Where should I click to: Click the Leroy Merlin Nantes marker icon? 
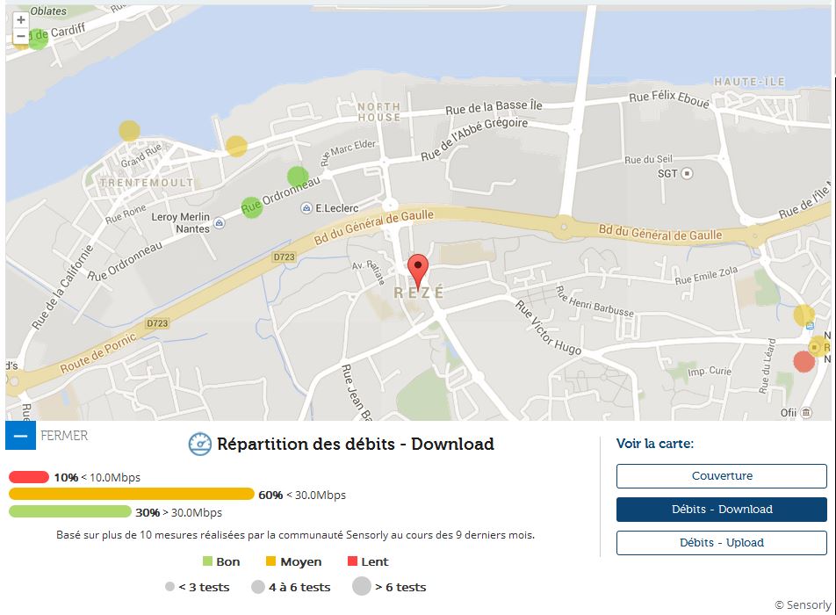(220, 223)
